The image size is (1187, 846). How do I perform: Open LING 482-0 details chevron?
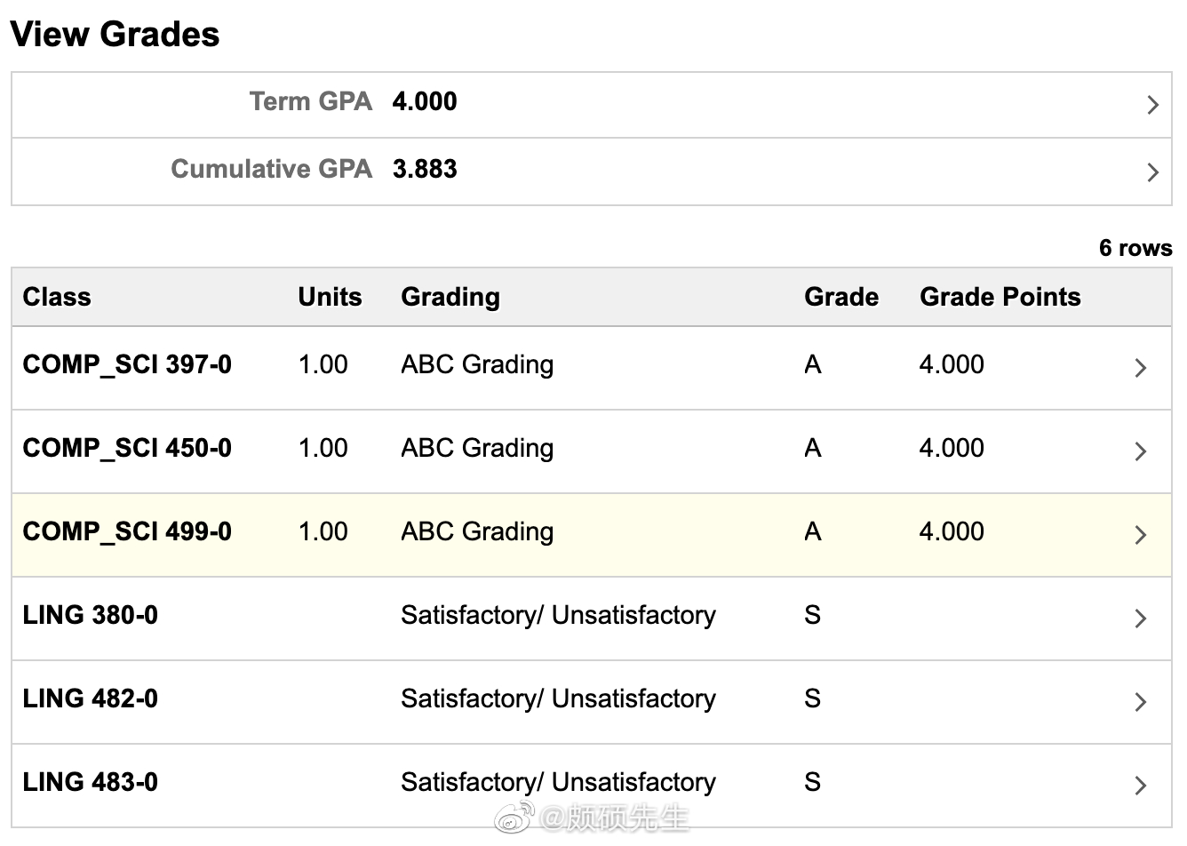1141,701
